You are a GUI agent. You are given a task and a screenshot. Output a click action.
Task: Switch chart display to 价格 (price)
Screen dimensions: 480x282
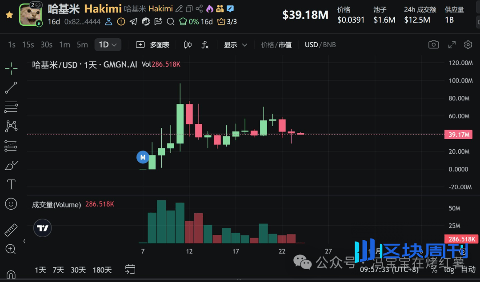pos(267,45)
